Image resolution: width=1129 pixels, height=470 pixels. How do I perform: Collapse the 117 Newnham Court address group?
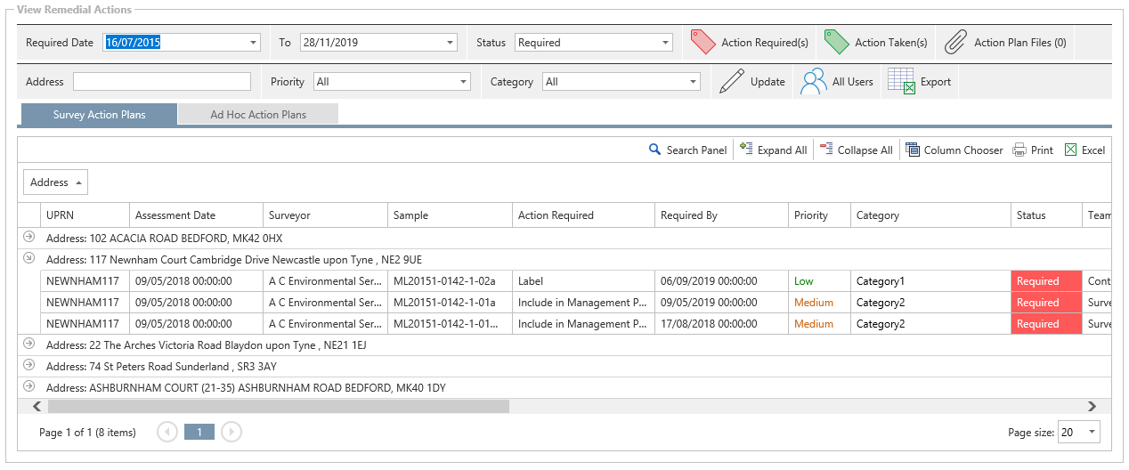coord(28,259)
